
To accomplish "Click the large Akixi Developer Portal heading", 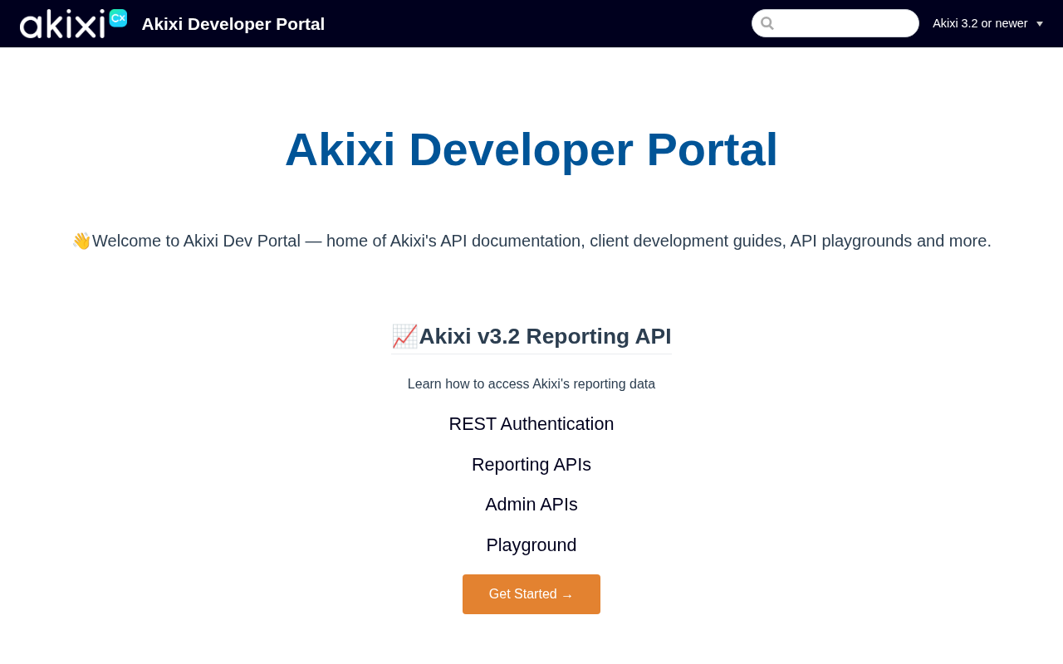I will (x=531, y=149).
